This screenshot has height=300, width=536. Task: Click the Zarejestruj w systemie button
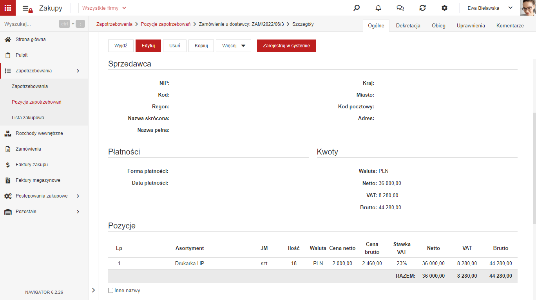pyautogui.click(x=286, y=46)
